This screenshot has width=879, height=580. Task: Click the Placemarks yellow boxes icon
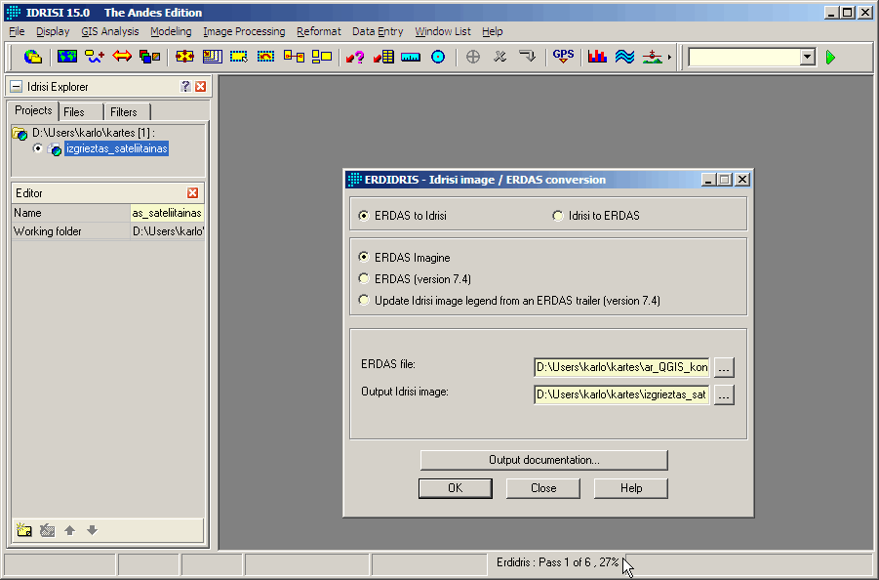(321, 57)
